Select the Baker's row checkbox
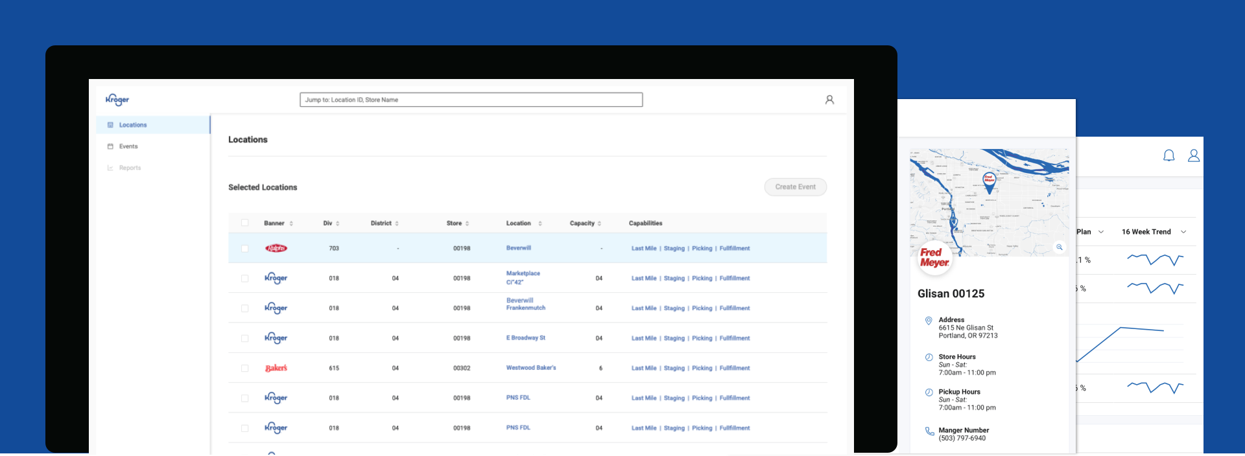 click(x=245, y=369)
